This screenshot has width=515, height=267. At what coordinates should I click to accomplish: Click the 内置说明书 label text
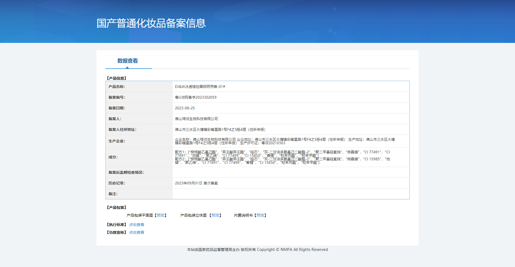[x=243, y=215]
